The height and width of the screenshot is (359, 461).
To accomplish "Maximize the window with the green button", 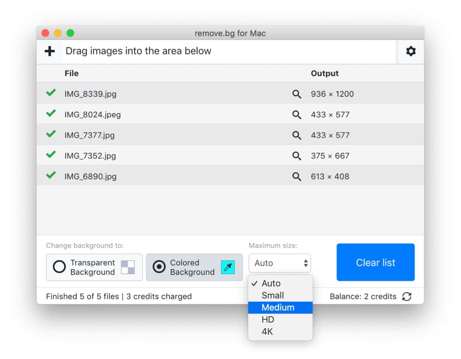I will (70, 33).
